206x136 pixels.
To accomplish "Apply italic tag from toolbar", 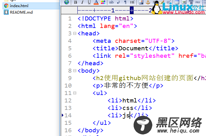I will click(82, 2).
